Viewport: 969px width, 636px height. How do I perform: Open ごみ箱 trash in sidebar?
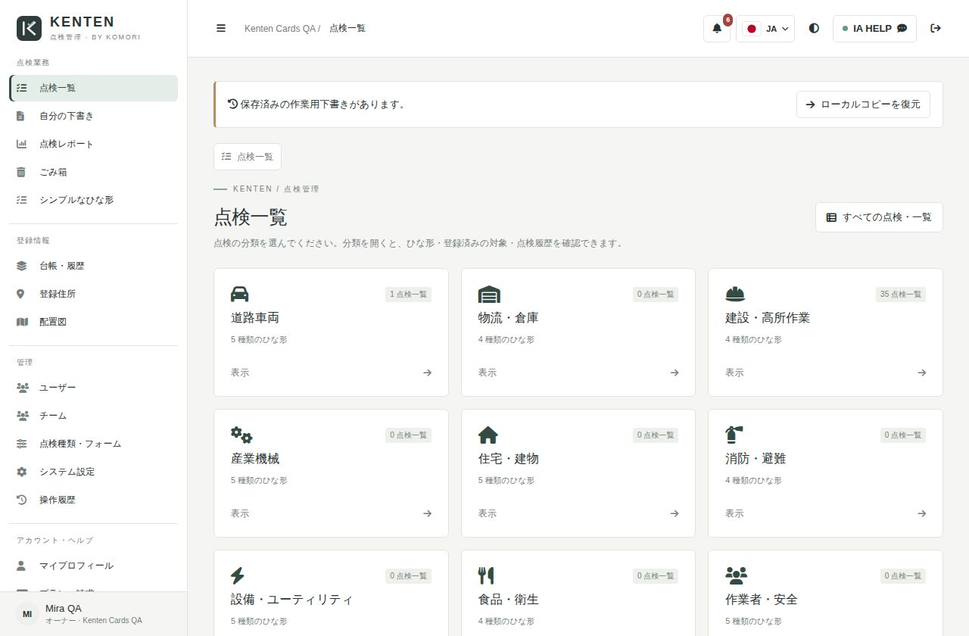pyautogui.click(x=94, y=172)
